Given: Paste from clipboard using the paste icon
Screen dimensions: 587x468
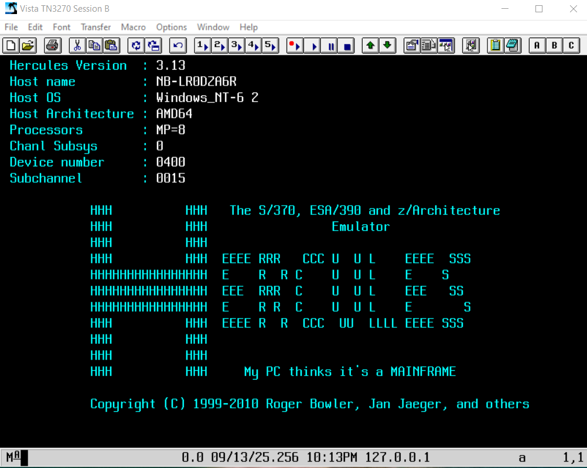Looking at the screenshot, I should click(111, 46).
